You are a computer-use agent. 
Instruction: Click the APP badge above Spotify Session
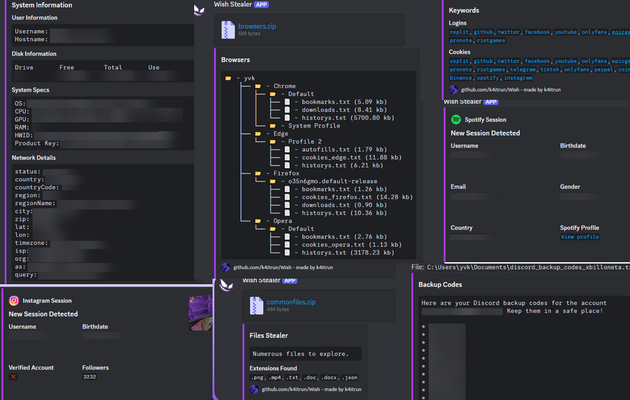(491, 102)
